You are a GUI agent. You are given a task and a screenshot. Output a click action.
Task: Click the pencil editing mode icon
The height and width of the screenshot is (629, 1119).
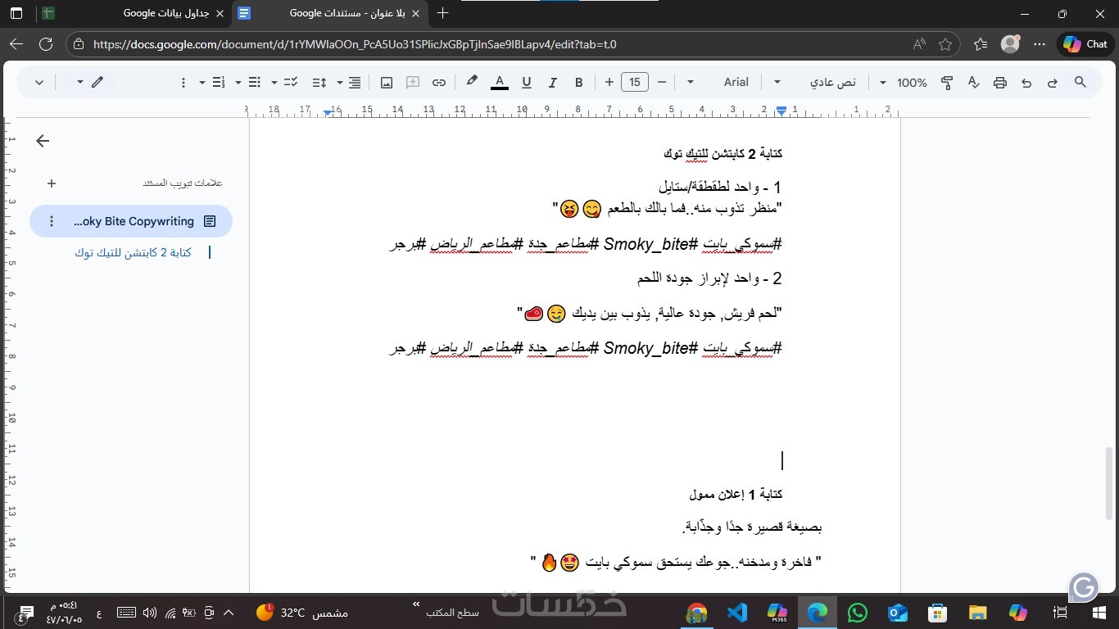tap(97, 82)
